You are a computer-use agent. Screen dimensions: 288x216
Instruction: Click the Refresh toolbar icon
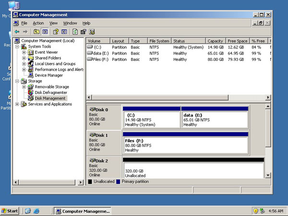75,32
